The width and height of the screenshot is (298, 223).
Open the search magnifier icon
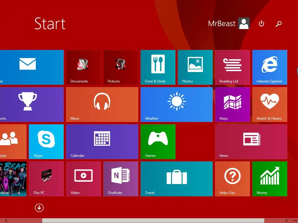[x=279, y=24]
